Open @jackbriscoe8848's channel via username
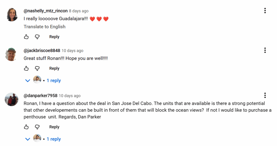 pyautogui.click(x=42, y=51)
